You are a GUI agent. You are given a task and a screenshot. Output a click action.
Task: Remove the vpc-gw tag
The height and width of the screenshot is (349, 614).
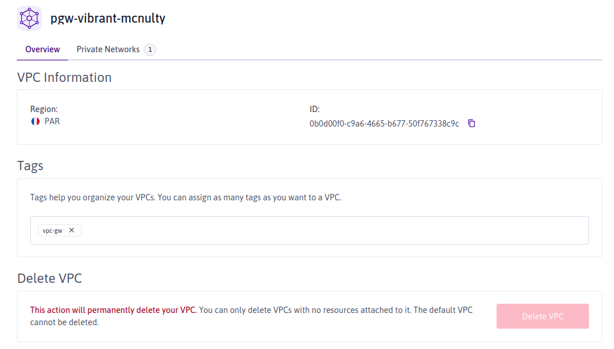[x=72, y=230]
